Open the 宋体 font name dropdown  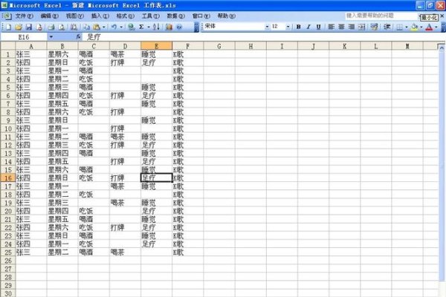(x=267, y=27)
